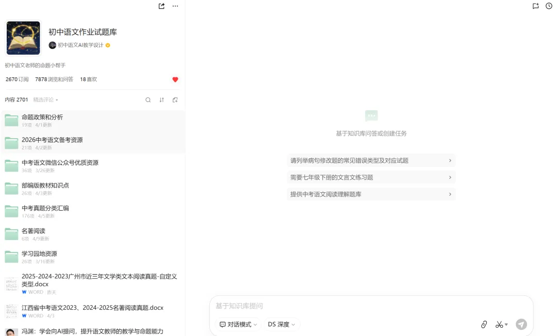The height and width of the screenshot is (336, 557).
Task: Open the 名著阅读 folder
Action: 34,231
